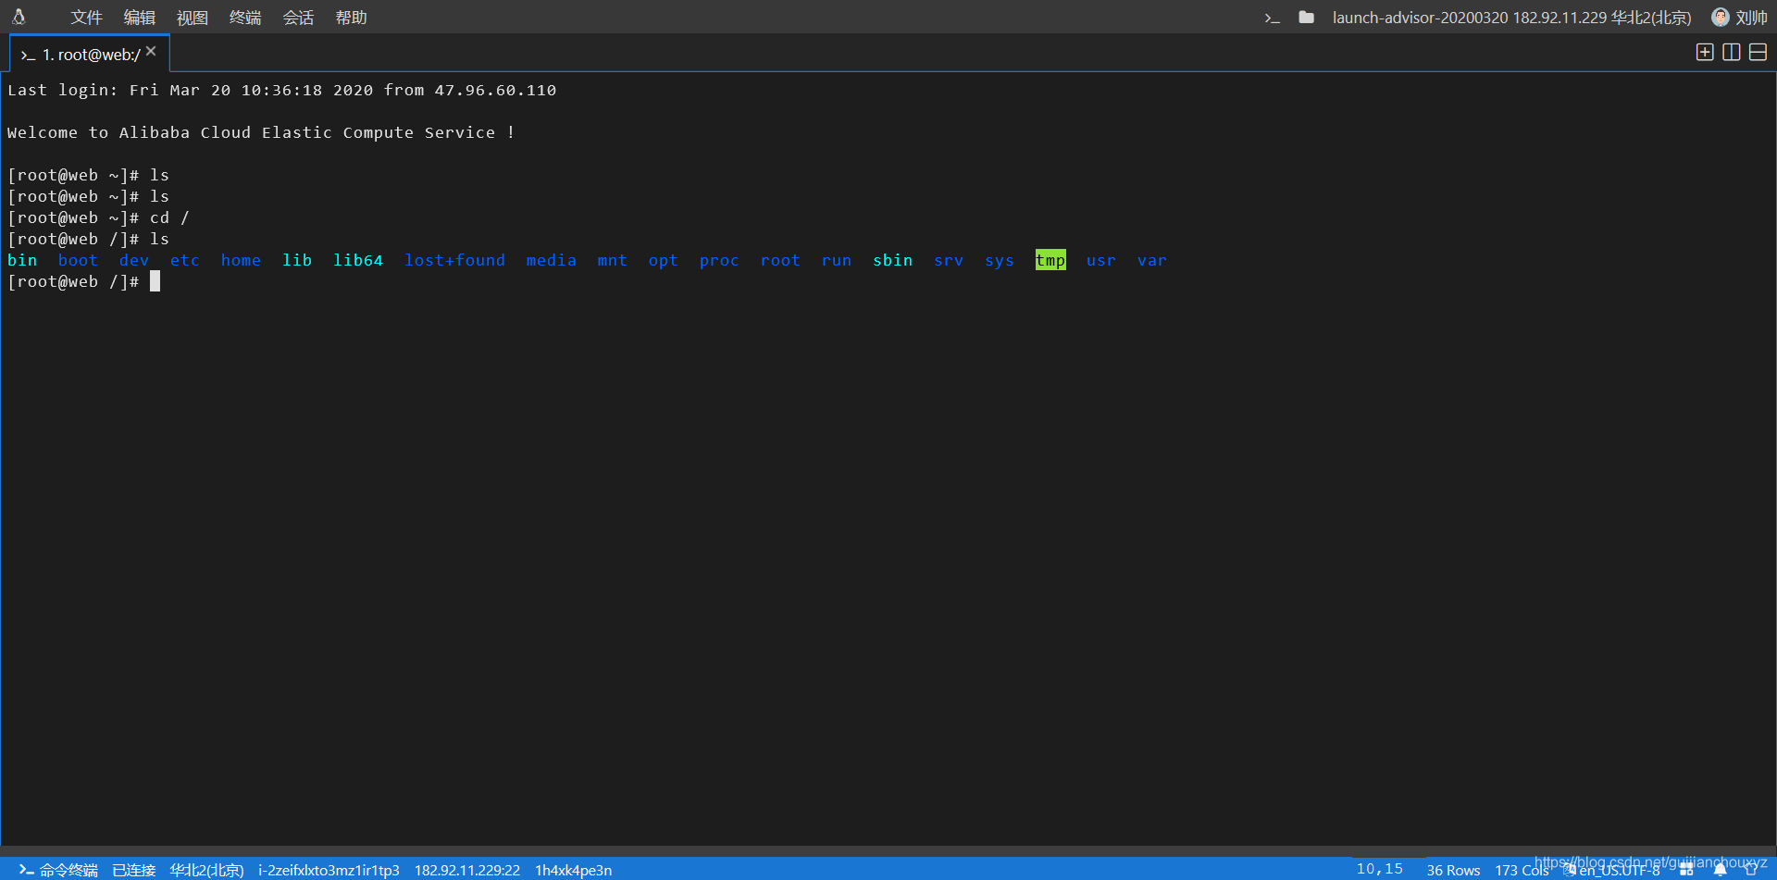Click the 'lib64' directory name in terminal

point(358,260)
